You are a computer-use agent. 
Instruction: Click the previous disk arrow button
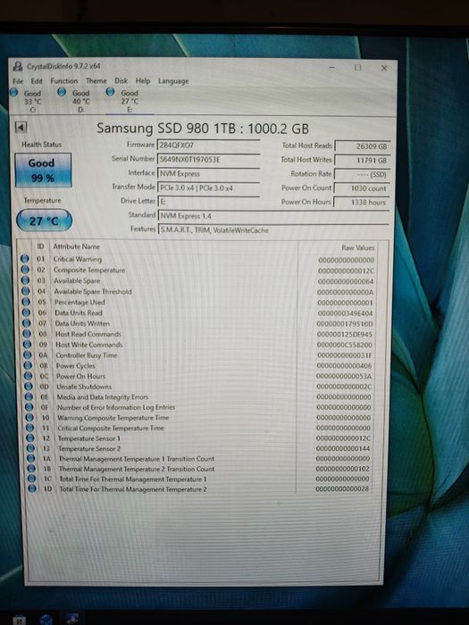(x=21, y=128)
